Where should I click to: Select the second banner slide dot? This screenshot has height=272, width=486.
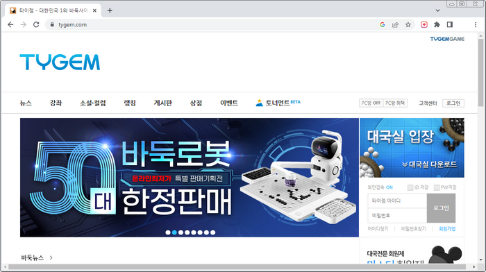tap(174, 232)
